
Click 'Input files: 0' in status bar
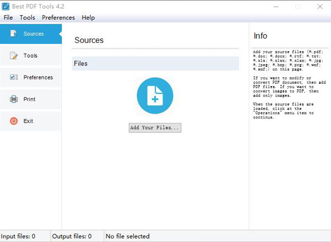pos(18,236)
